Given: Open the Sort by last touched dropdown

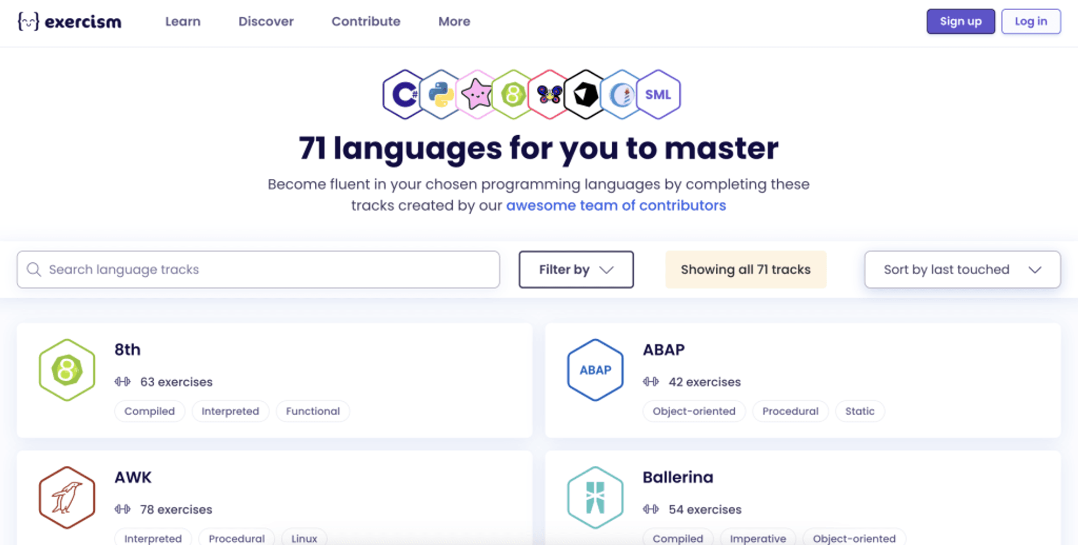Looking at the screenshot, I should click(962, 269).
